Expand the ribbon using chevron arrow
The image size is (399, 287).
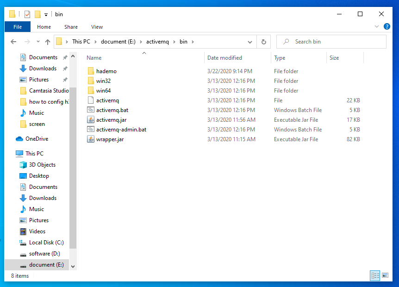(378, 27)
